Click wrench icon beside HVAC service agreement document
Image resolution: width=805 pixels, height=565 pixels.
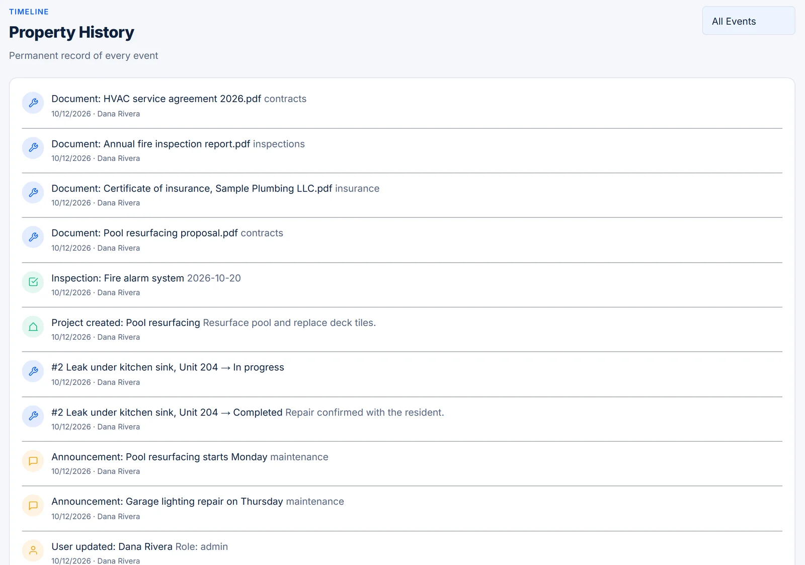(33, 103)
